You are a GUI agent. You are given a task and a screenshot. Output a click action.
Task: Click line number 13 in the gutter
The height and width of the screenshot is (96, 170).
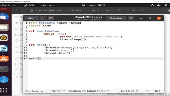click(25, 56)
